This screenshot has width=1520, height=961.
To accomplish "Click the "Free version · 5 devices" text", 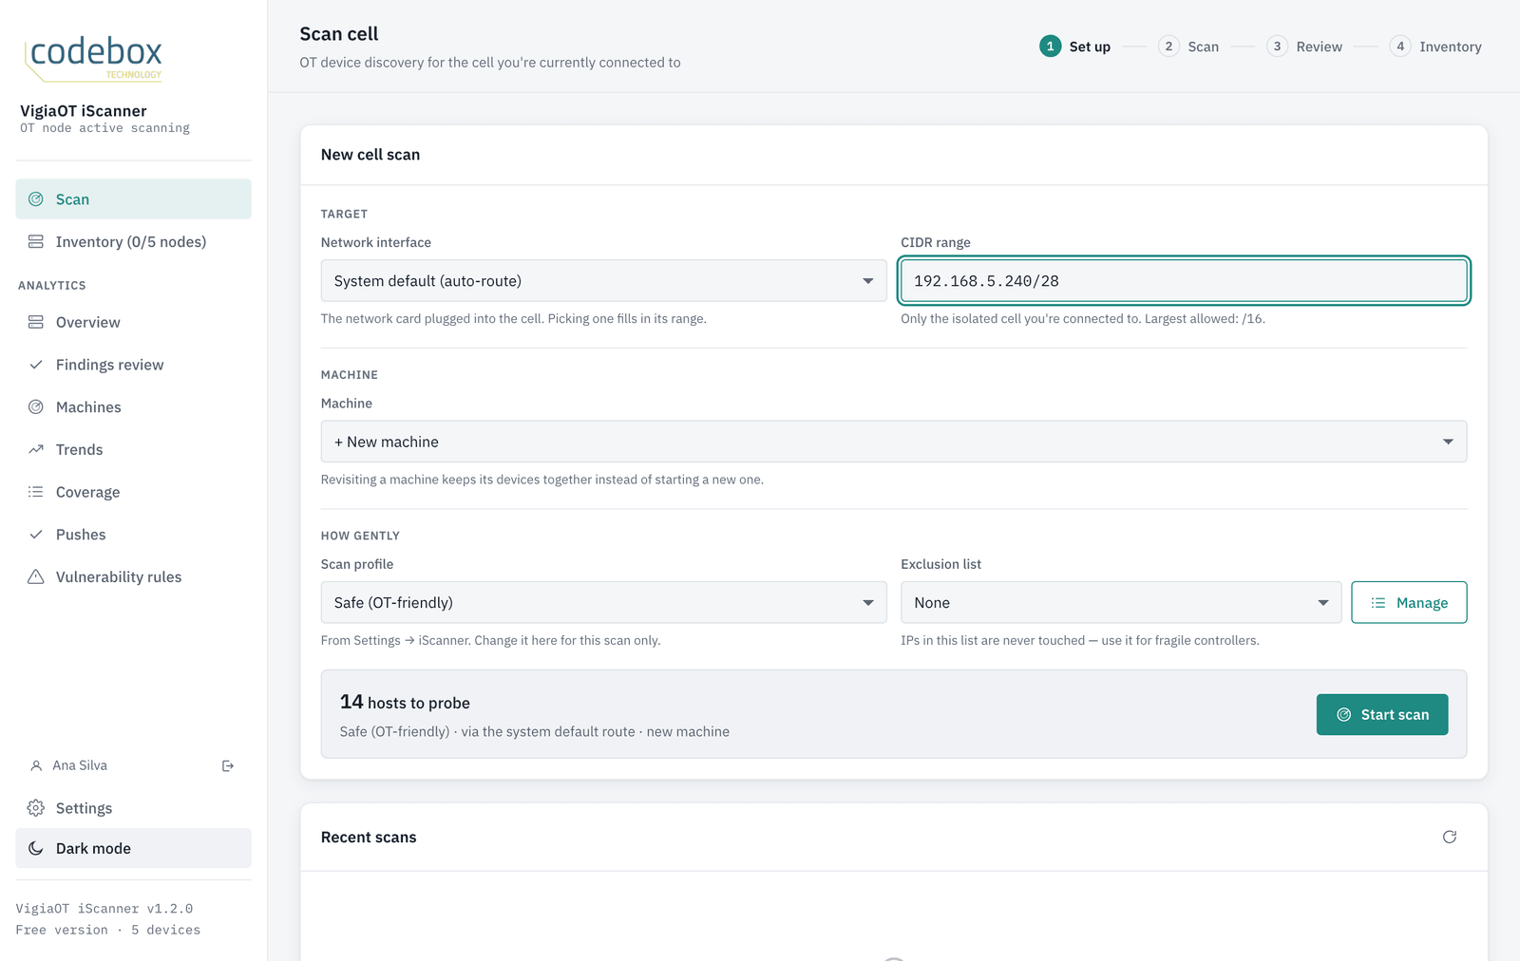I will pyautogui.click(x=108, y=930).
